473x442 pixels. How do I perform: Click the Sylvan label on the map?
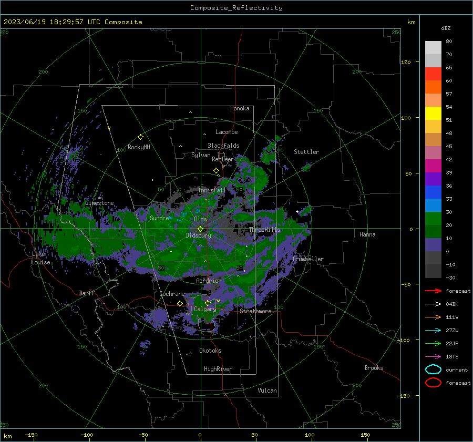pos(201,155)
